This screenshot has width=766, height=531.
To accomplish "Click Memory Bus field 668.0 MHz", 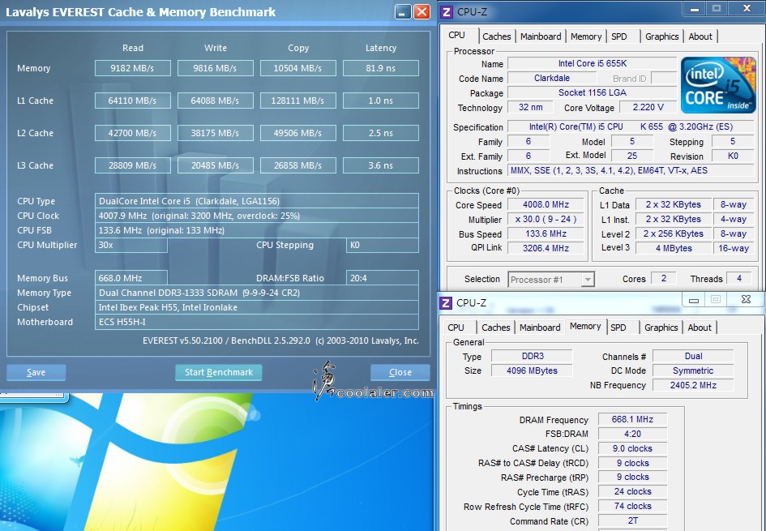I will (131, 278).
